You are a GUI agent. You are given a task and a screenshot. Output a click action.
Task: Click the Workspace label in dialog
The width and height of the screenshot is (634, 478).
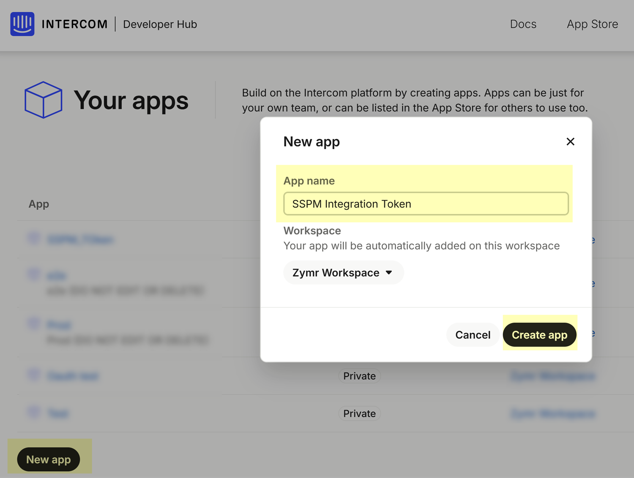click(312, 231)
